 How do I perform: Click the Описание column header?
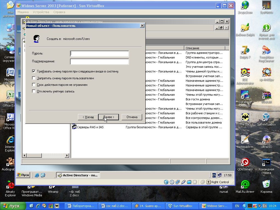[x=205, y=48]
